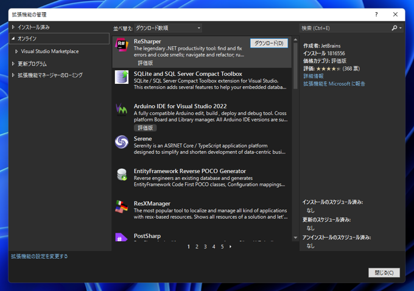Viewport: 414px width, 291px height.
Task: Close the 拡張機能の管理 window
Action: pos(395,15)
